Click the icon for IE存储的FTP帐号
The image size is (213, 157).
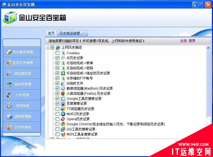click(63, 78)
